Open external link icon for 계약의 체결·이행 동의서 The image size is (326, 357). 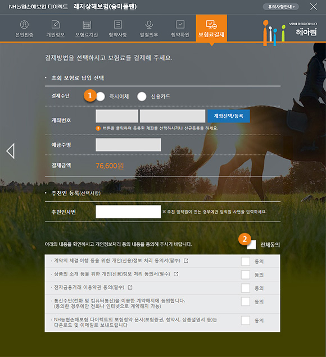click(186, 260)
